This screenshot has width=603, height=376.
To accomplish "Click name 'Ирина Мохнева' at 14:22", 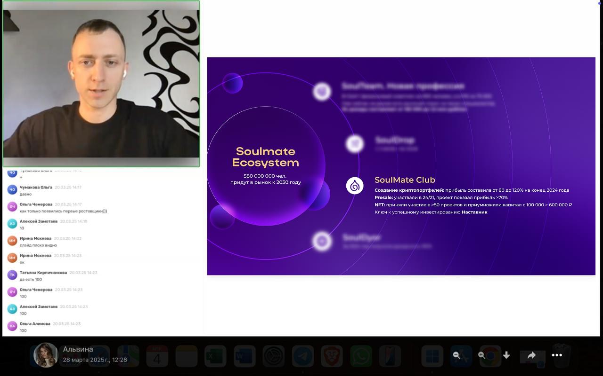I will 35,238.
